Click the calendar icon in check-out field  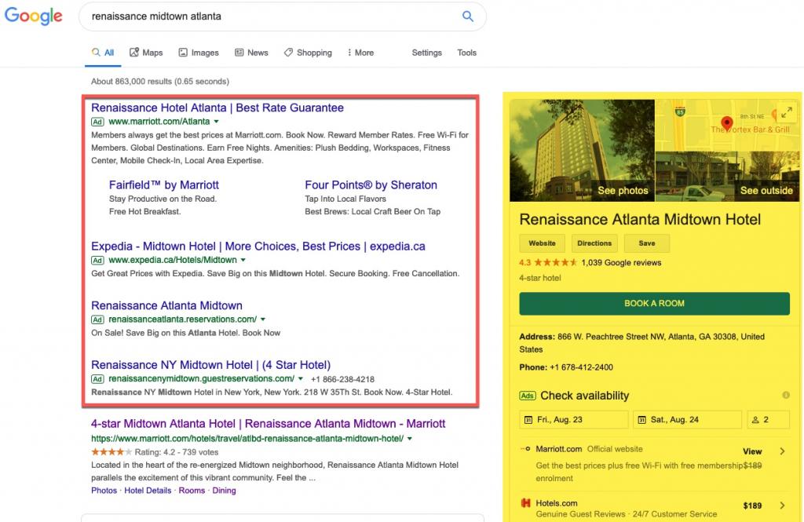641,420
